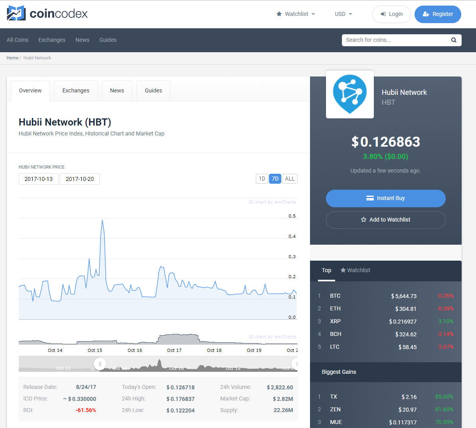Click the search magnifier icon
The height and width of the screenshot is (428, 476).
[454, 40]
